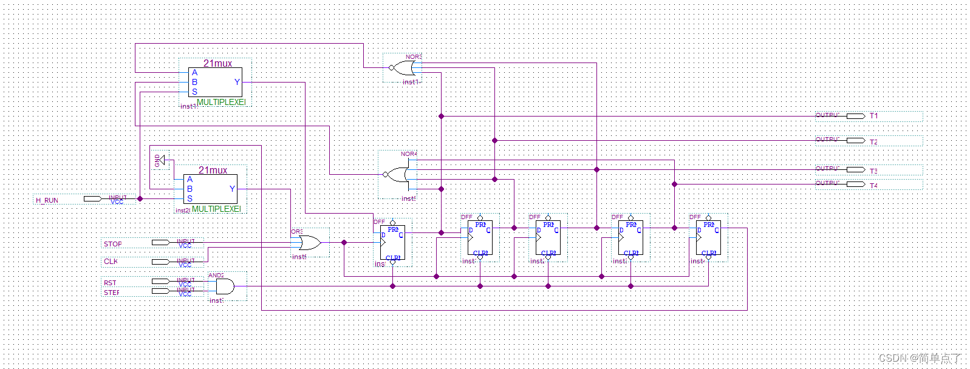Viewport: 970px width, 369px height.
Task: Click the GND ground symbol
Action: pyautogui.click(x=159, y=160)
